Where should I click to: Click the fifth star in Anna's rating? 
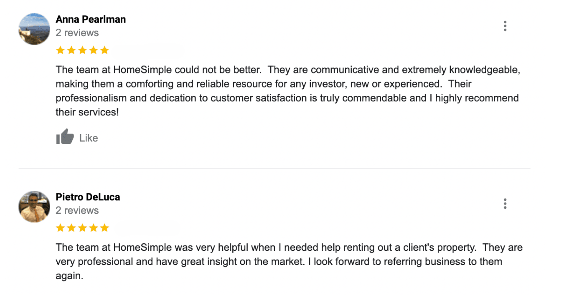tap(104, 50)
